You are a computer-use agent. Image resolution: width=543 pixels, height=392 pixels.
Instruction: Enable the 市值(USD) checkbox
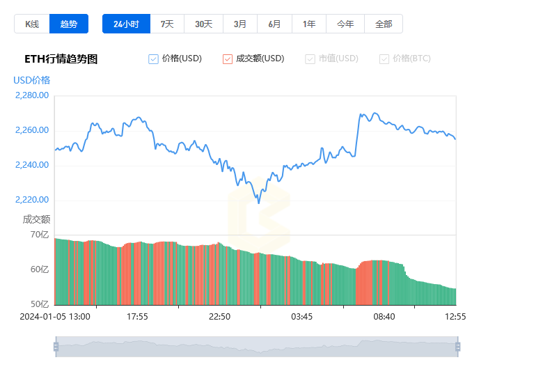(310, 59)
